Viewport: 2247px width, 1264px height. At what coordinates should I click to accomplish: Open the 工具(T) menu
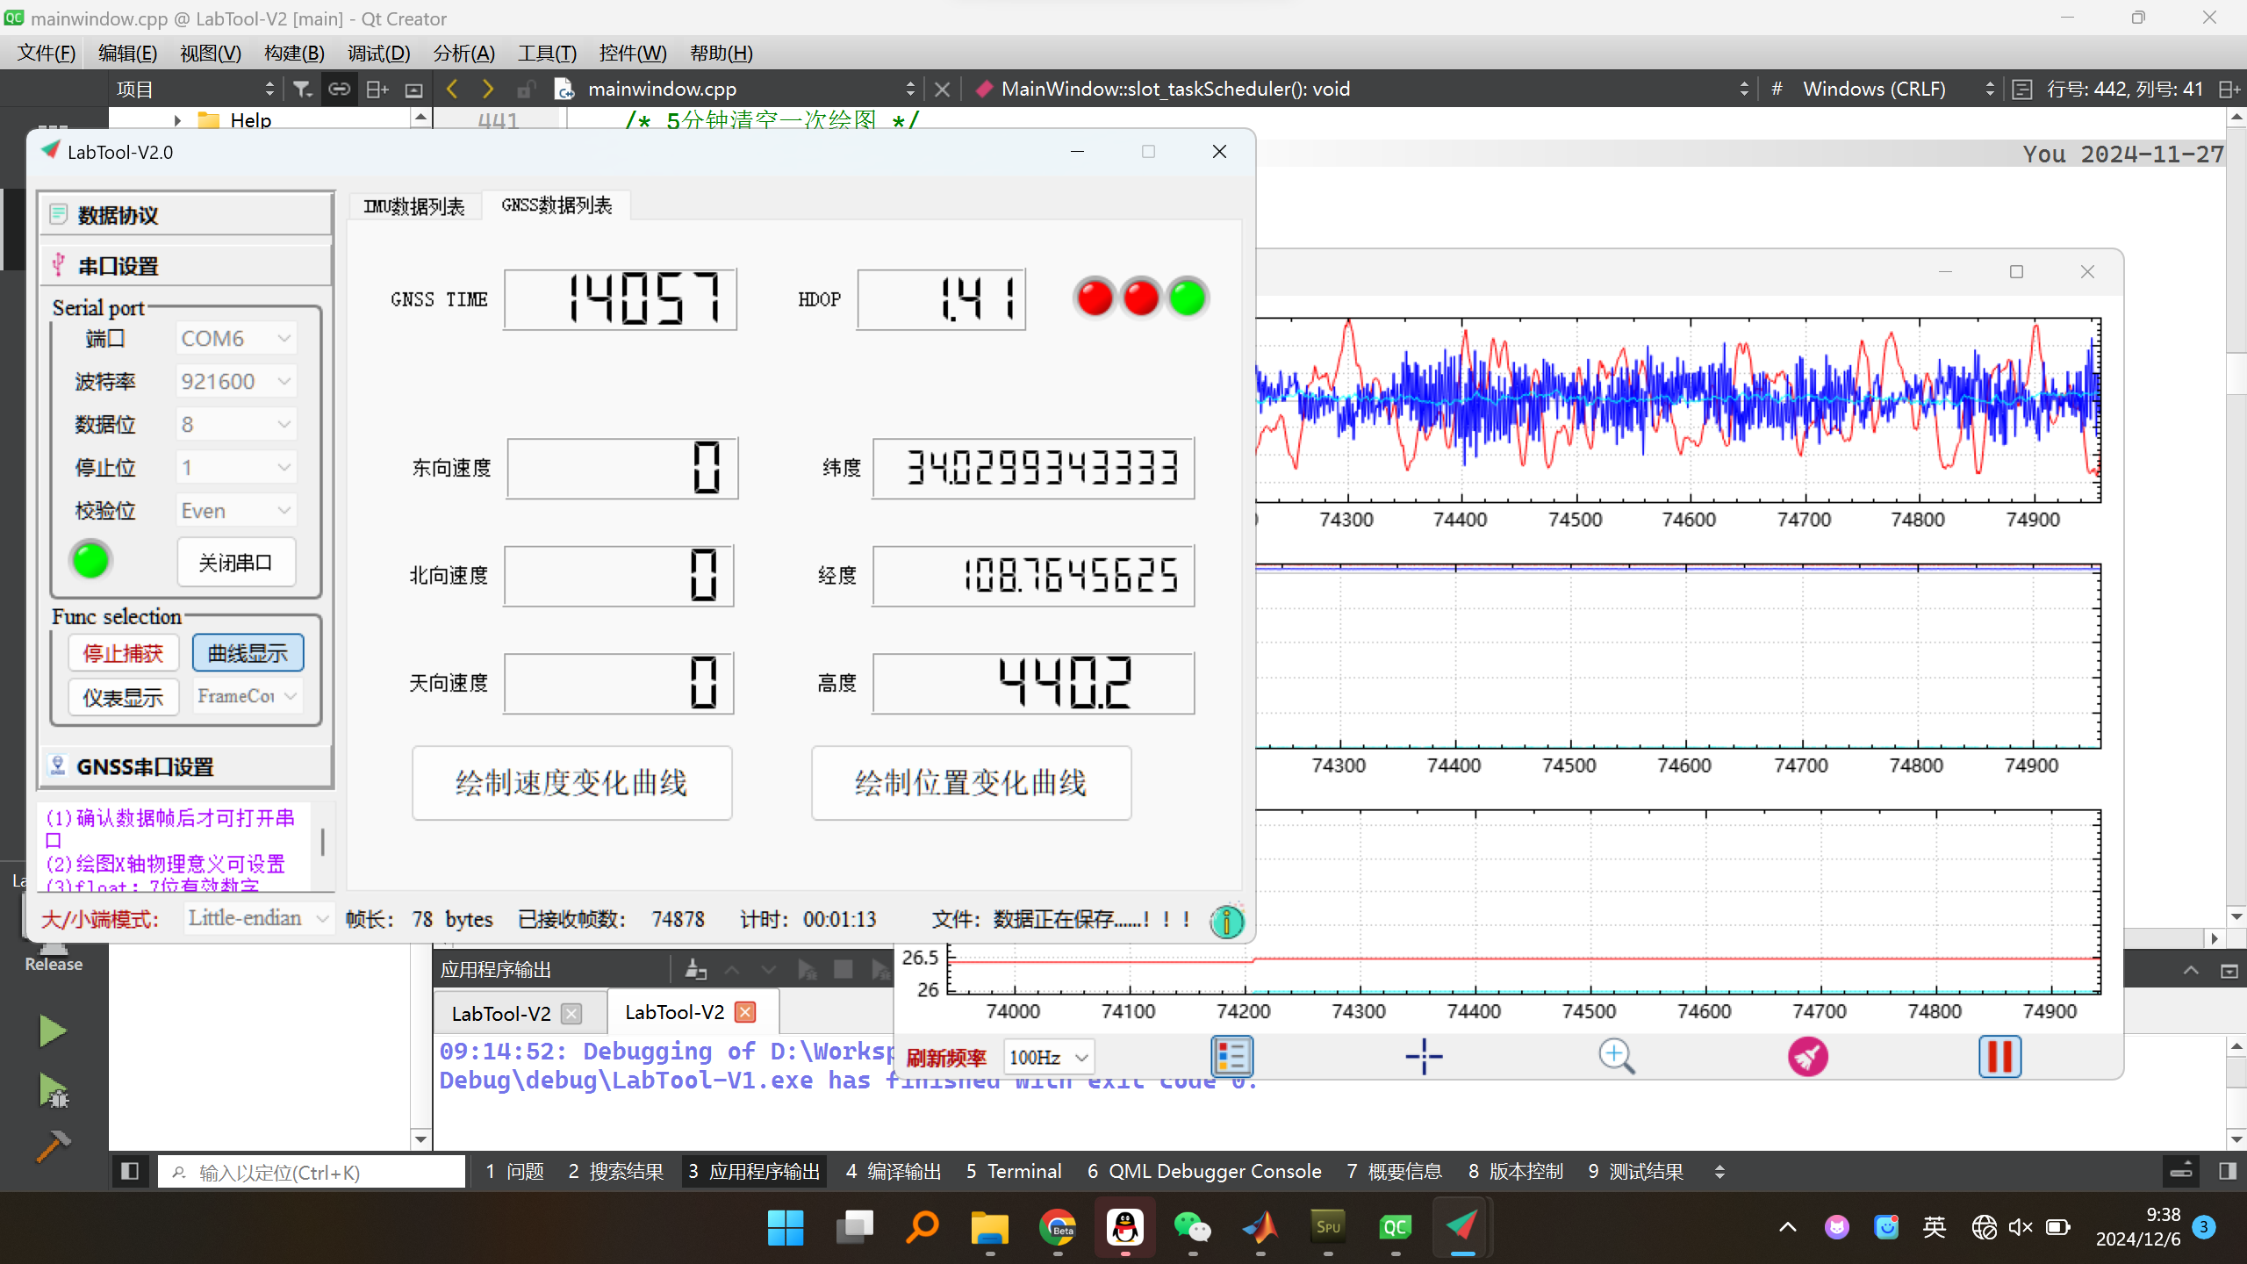click(x=547, y=53)
